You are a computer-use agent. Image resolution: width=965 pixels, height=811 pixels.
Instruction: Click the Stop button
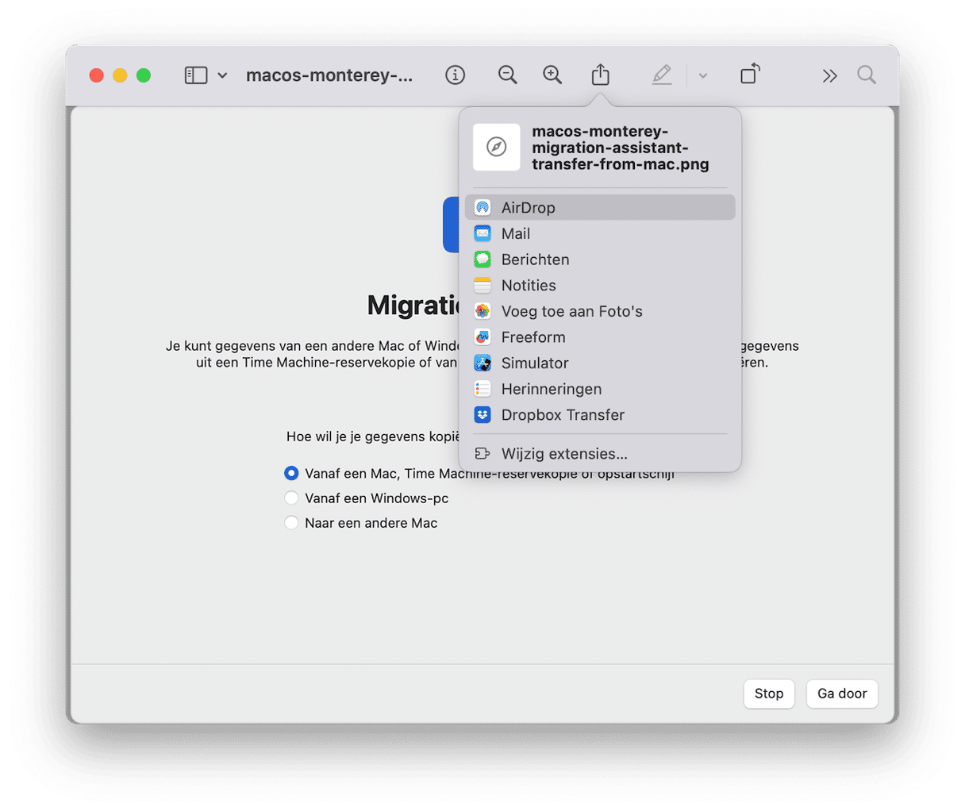point(768,694)
